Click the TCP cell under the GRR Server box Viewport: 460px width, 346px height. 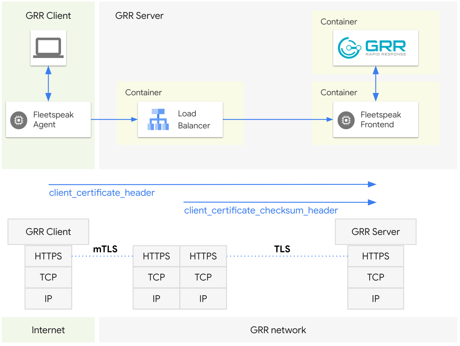[376, 277]
